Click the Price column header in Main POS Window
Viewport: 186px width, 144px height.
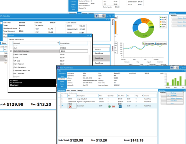pyautogui.click(x=102, y=96)
